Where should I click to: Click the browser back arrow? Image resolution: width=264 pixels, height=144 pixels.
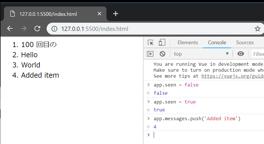[10, 29]
